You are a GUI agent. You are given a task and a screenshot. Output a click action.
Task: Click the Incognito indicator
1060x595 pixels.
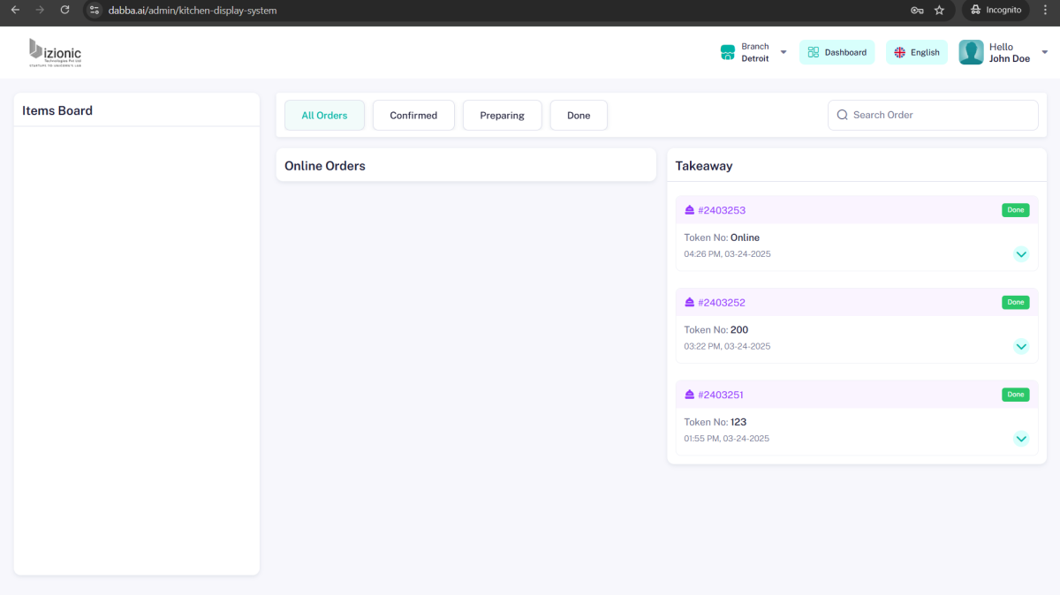[x=996, y=10]
